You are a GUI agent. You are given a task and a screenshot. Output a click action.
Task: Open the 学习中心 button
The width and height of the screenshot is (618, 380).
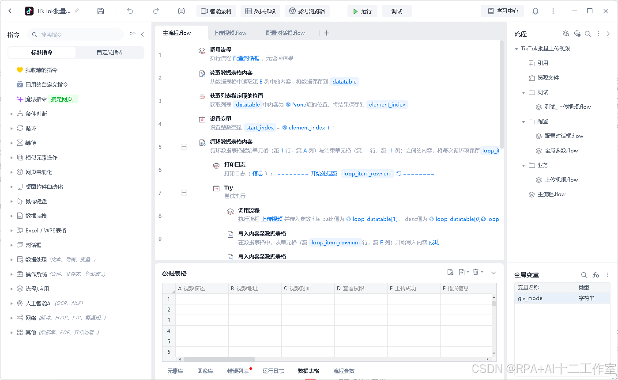point(502,11)
